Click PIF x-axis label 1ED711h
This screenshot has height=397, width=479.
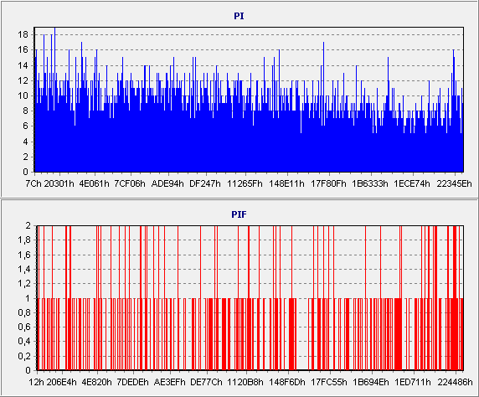pyautogui.click(x=413, y=382)
